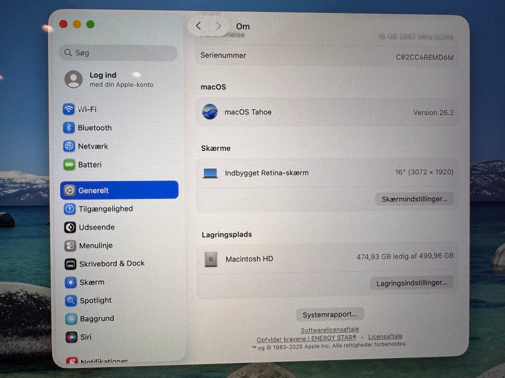Viewport: 505px width, 378px height.
Task: Open Wi-Fi settings
Action: point(119,109)
